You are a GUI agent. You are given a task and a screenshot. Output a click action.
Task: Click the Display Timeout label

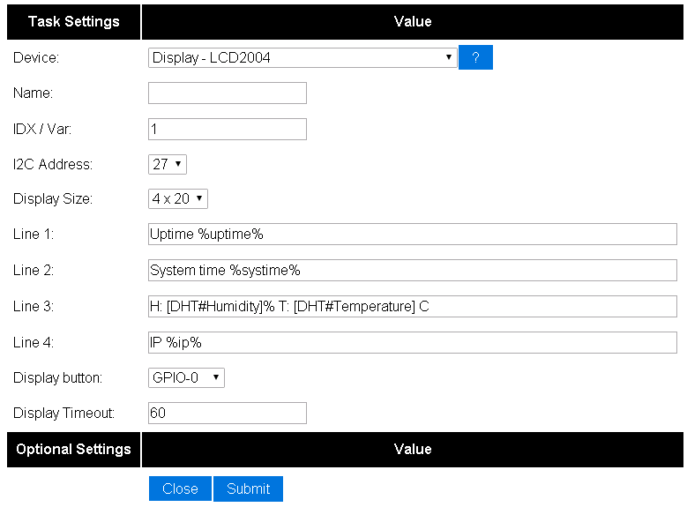(x=64, y=414)
